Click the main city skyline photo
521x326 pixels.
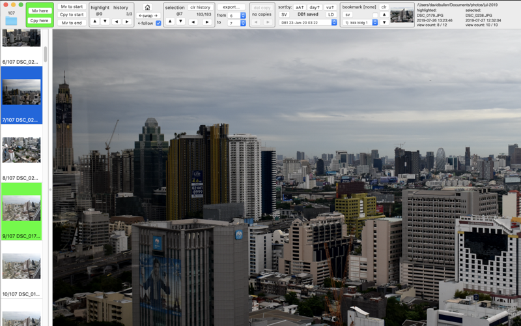(x=287, y=177)
